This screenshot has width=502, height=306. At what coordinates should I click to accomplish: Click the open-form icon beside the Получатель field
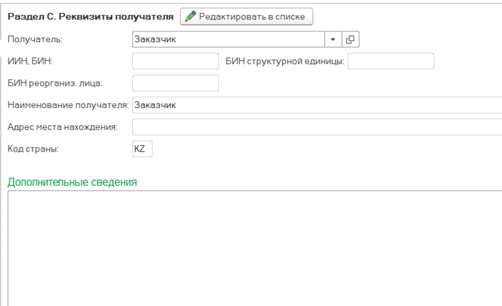point(350,39)
